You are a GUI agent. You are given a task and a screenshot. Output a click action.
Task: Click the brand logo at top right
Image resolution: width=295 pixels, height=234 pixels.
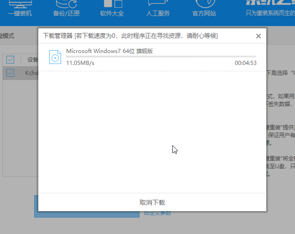[x=273, y=5]
